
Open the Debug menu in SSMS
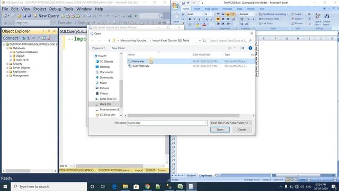pyautogui.click(x=55, y=9)
